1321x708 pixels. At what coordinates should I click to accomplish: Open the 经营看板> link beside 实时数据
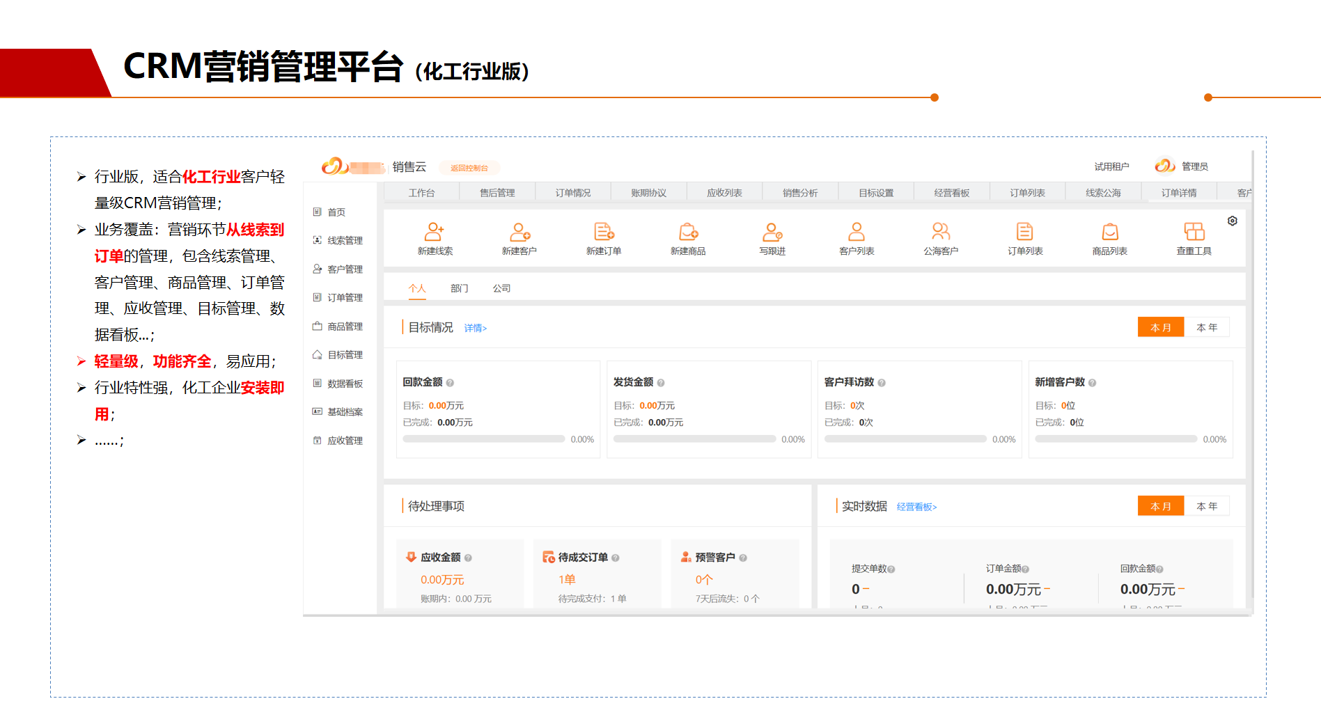point(917,507)
